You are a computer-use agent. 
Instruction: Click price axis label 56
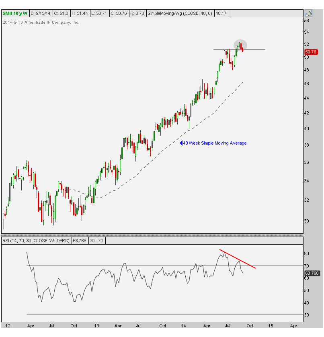point(307,20)
